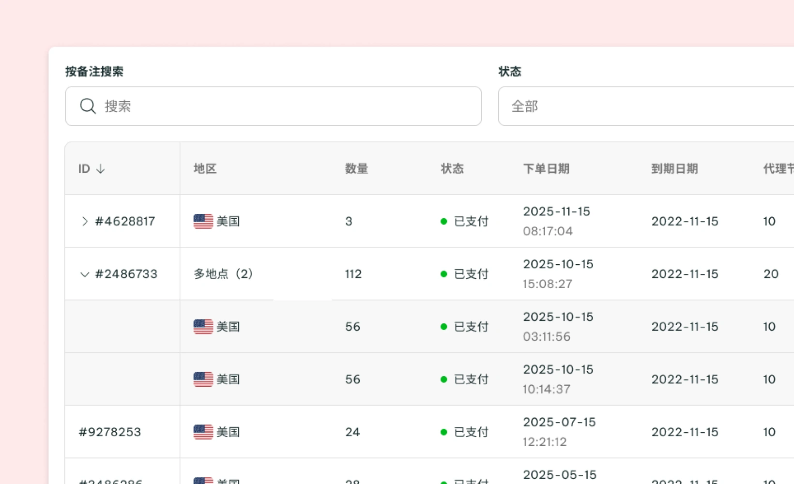
Task: Click the 到期日期 column header
Action: [x=674, y=168]
